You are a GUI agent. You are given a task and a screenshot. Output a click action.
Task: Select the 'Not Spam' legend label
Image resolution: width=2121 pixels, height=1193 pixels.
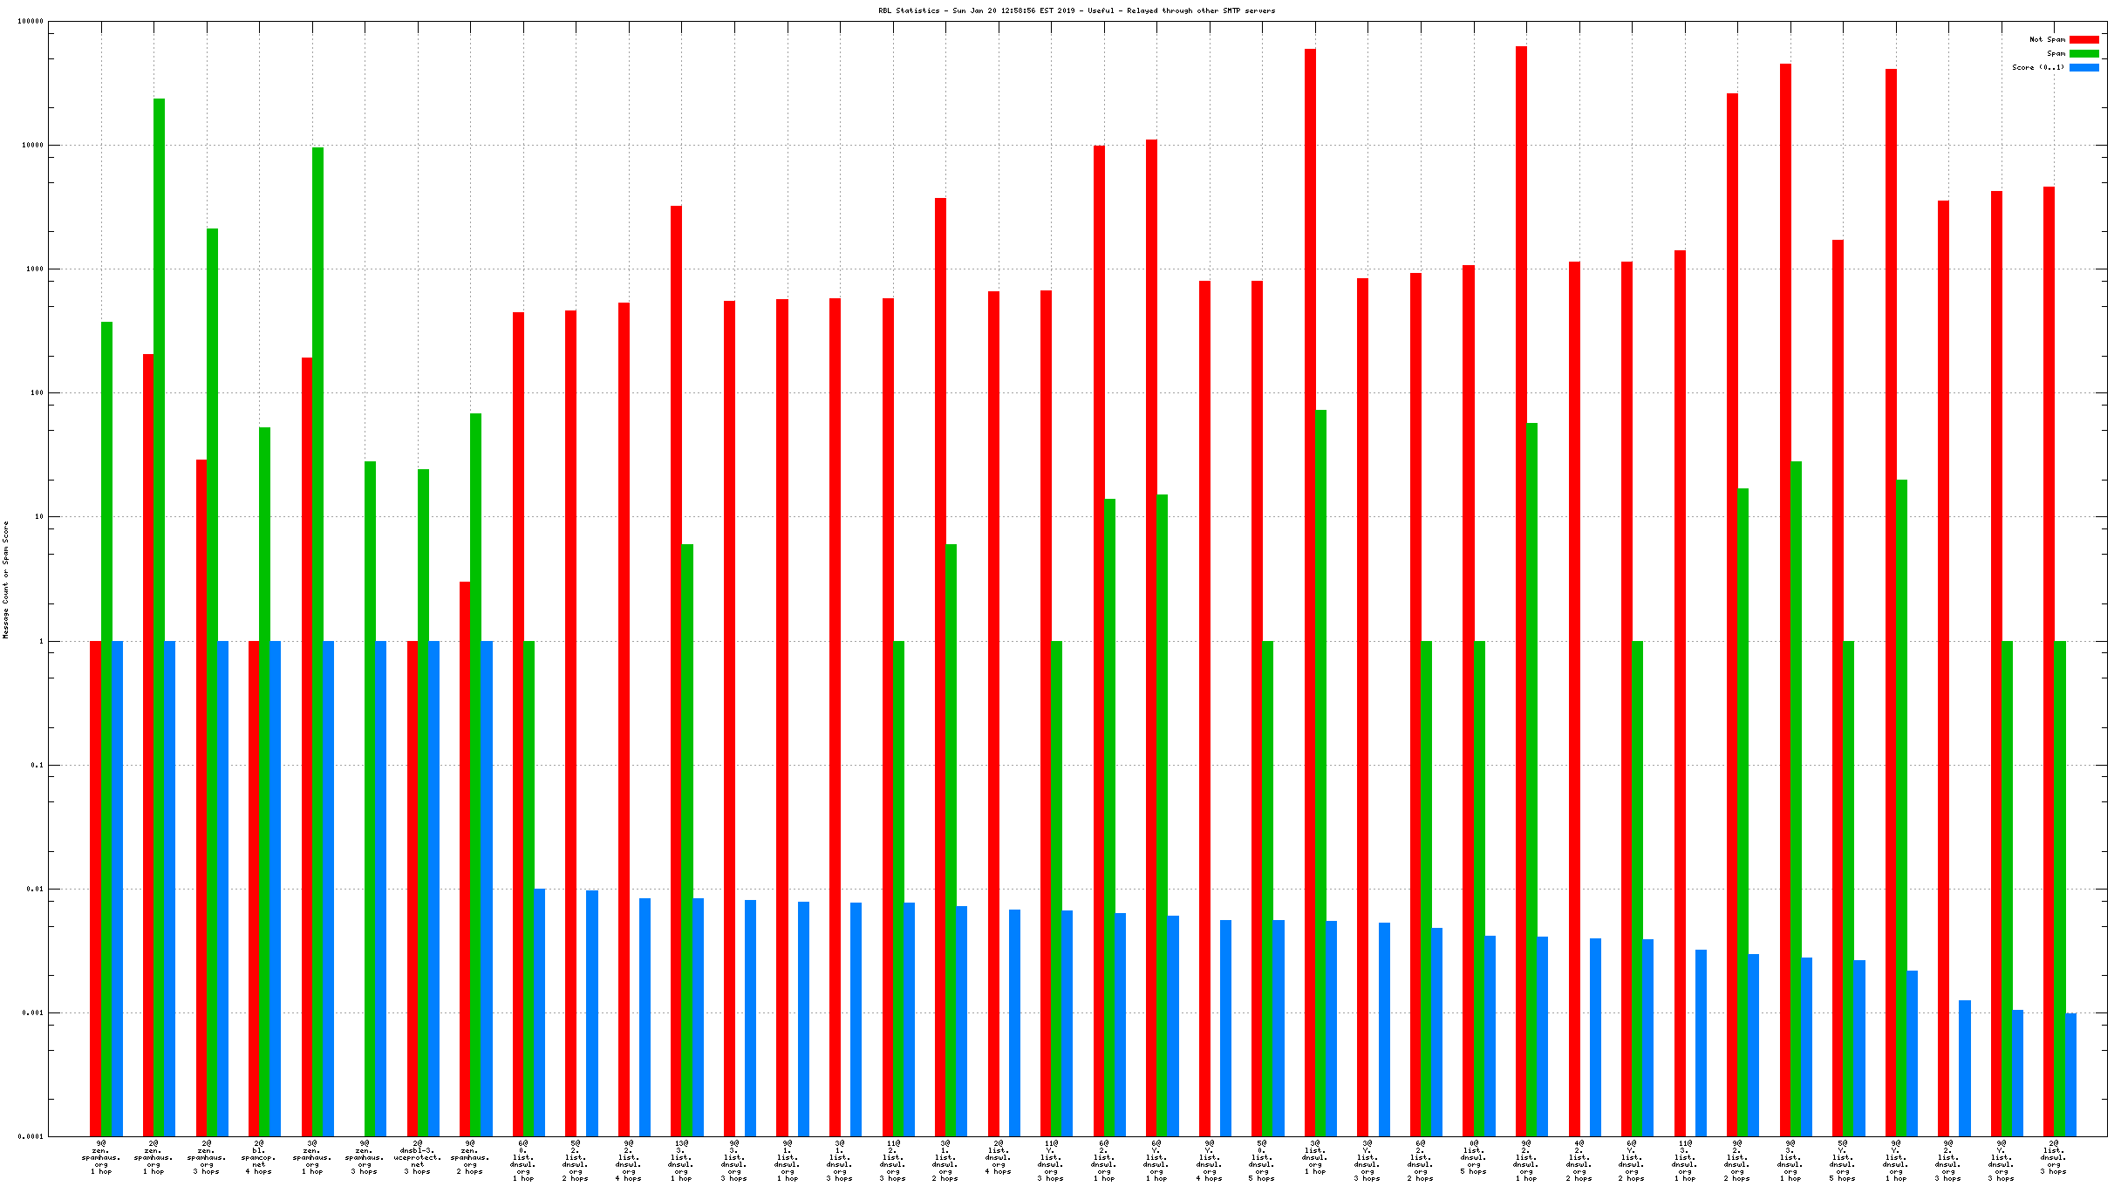(2046, 39)
